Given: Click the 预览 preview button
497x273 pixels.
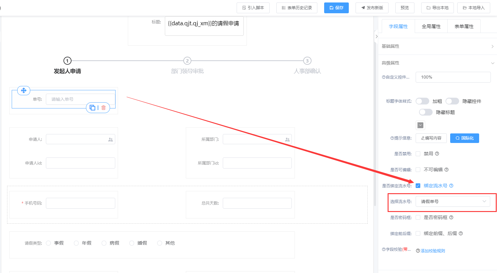Looking at the screenshot, I should (405, 8).
